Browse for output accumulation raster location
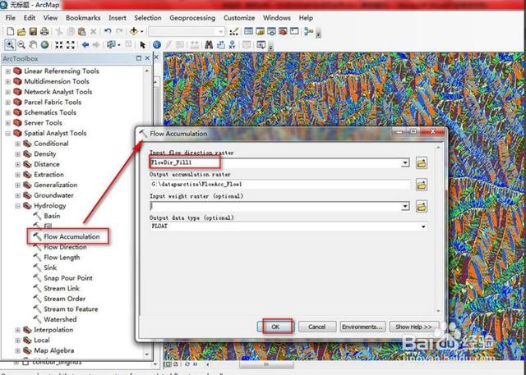The width and height of the screenshot is (526, 375). pos(422,185)
